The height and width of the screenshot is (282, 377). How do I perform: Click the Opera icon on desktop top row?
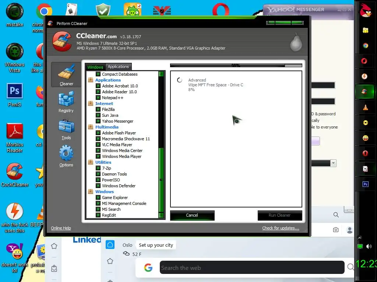pyautogui.click(x=221, y=10)
